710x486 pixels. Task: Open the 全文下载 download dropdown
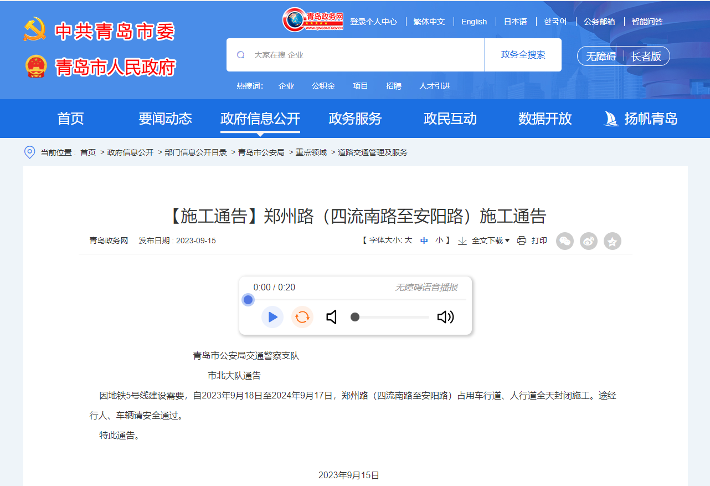click(x=490, y=241)
